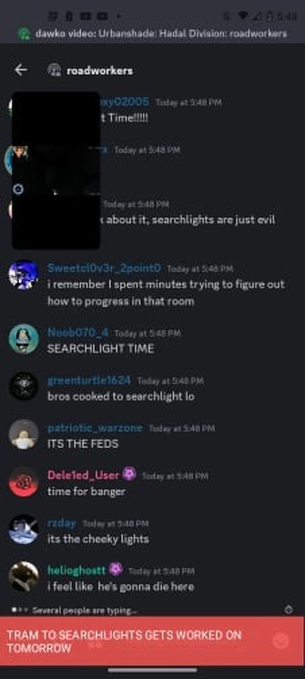The image size is (305, 679).
Task: Tap the emoji button in the red bar
Action: click(x=280, y=640)
